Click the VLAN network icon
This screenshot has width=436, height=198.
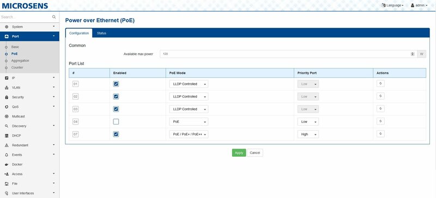coord(7,88)
